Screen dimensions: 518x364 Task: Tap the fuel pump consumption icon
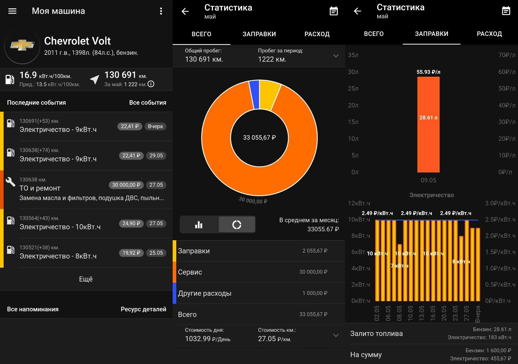[10, 79]
